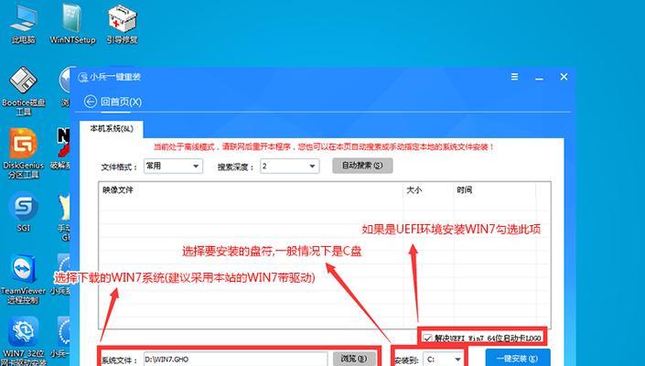645x366 pixels.
Task: Open Bootice disk tool desktop icon
Action: (24, 91)
